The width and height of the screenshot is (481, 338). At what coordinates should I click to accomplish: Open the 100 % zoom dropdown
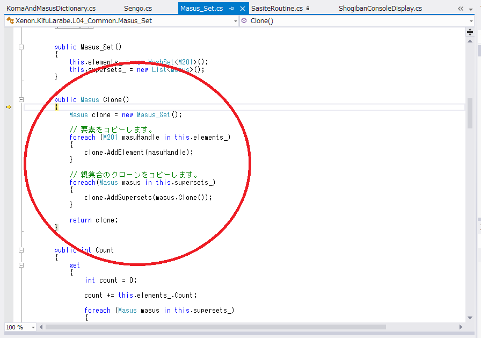[33, 328]
